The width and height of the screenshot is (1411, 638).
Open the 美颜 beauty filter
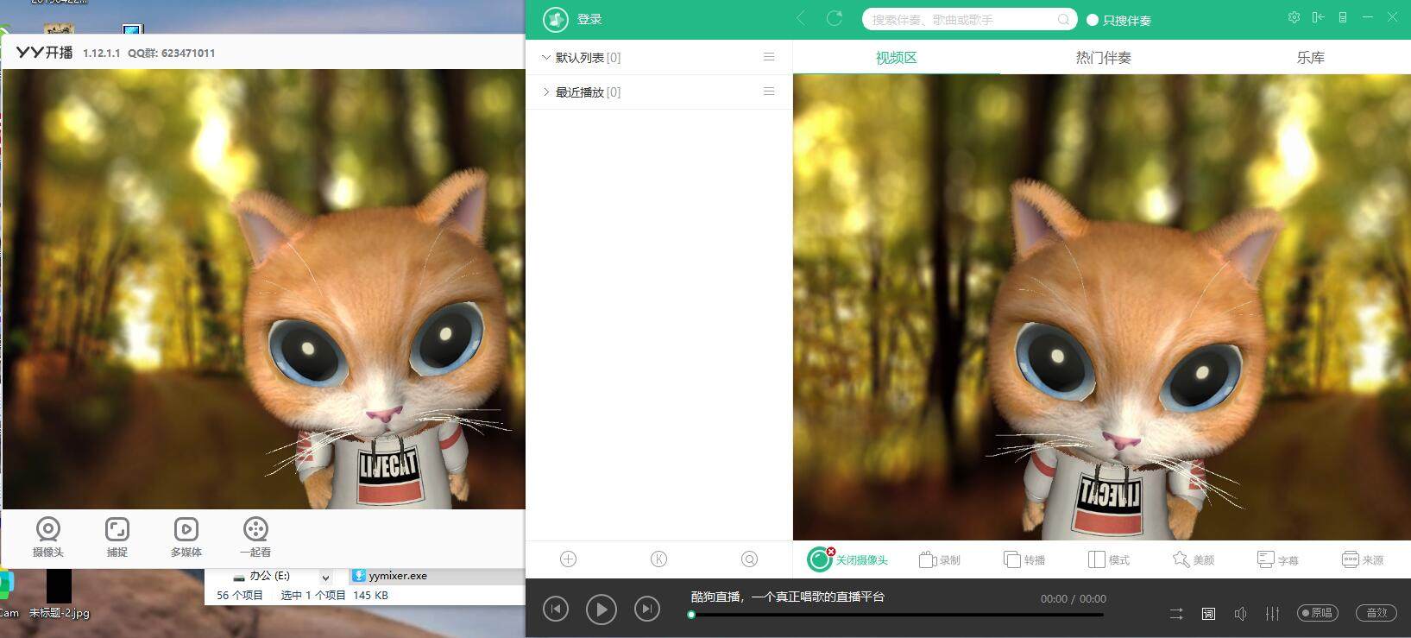(x=1194, y=559)
